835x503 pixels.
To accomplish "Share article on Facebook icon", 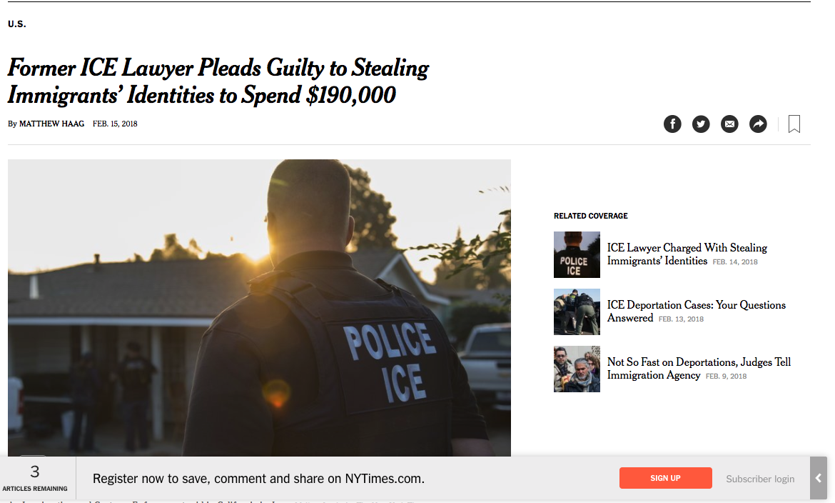I will 672,124.
